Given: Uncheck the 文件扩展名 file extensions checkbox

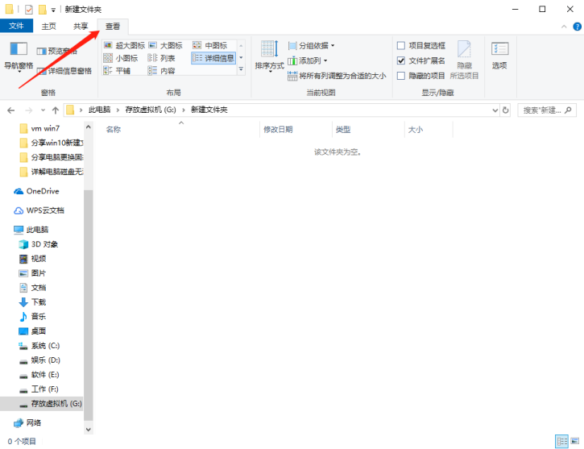Looking at the screenshot, I should pos(401,60).
